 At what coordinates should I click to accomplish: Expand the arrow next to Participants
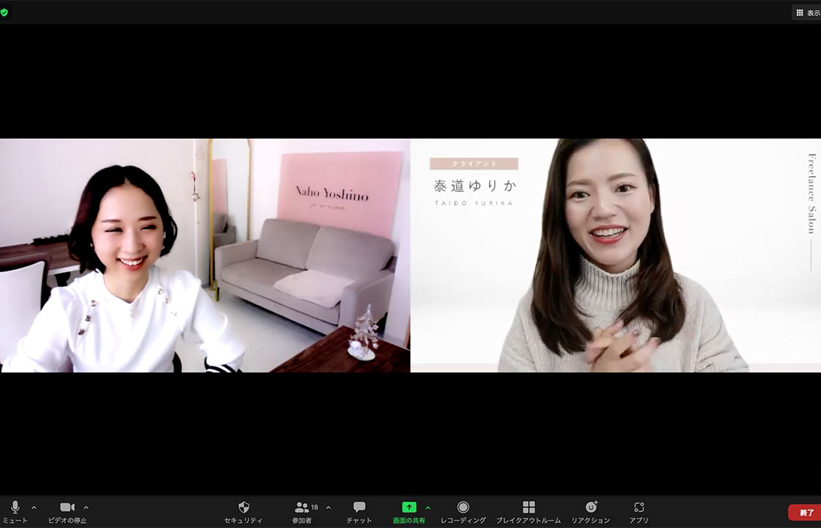328,507
